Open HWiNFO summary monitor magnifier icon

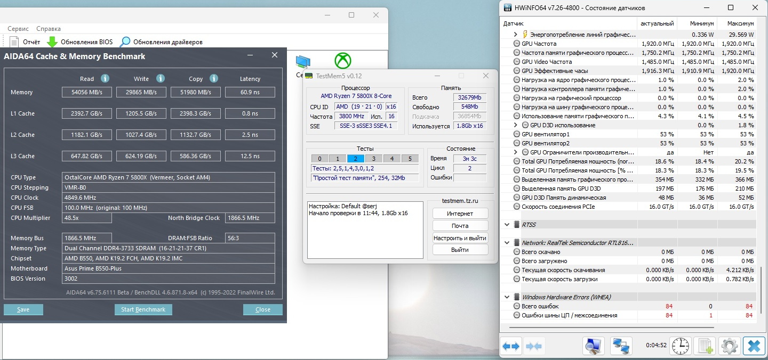tap(593, 346)
